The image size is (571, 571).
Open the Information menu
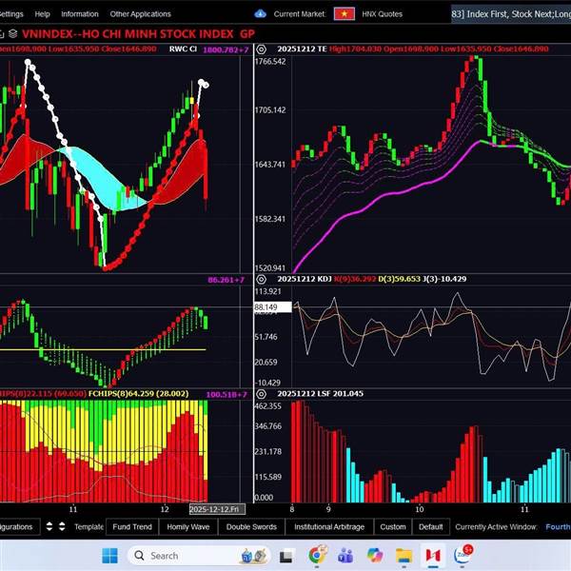point(80,14)
